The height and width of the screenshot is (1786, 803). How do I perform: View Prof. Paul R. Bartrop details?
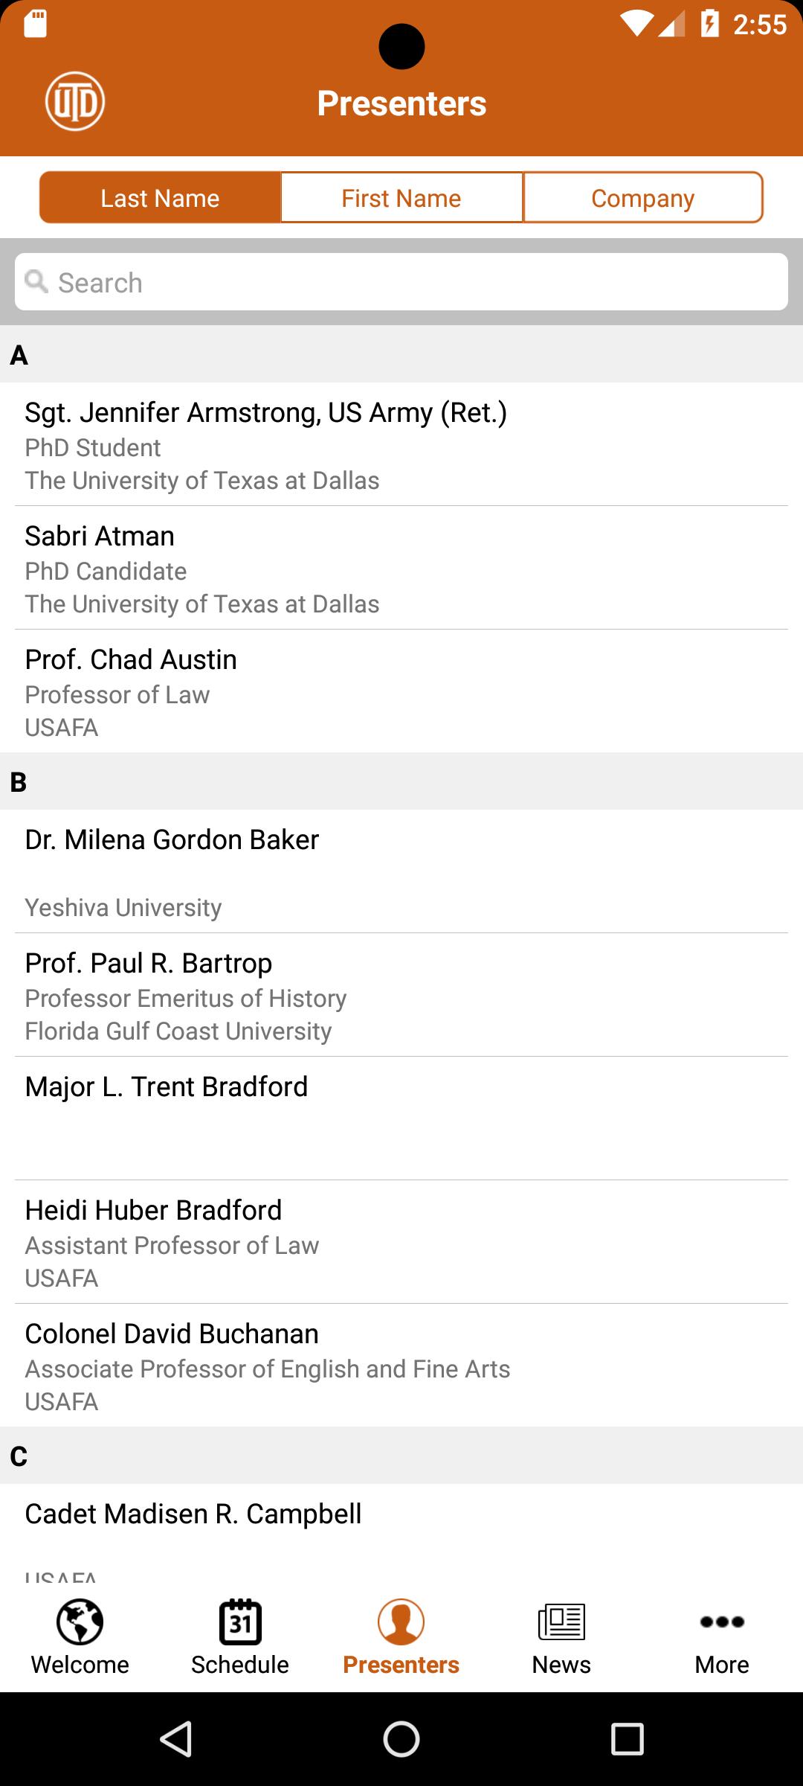(401, 995)
